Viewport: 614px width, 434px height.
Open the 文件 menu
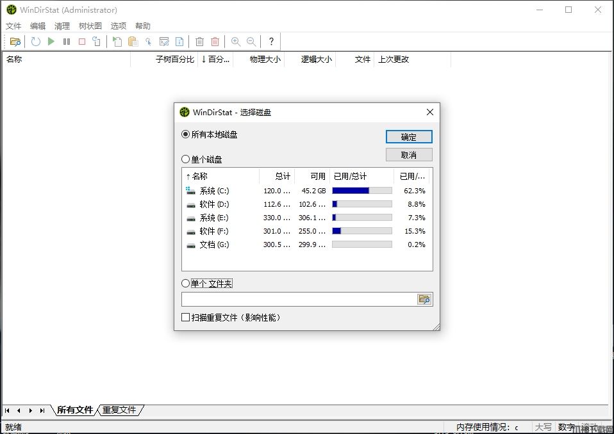pos(13,26)
